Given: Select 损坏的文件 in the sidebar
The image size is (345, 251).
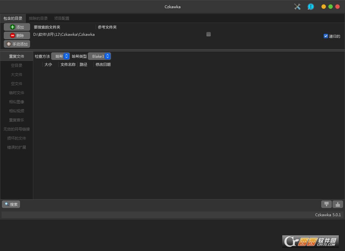Looking at the screenshot, I should point(17,138).
